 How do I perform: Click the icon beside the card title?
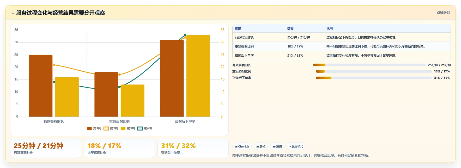point(12,13)
